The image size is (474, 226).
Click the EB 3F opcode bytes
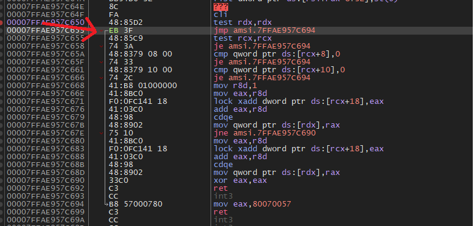tap(120, 30)
